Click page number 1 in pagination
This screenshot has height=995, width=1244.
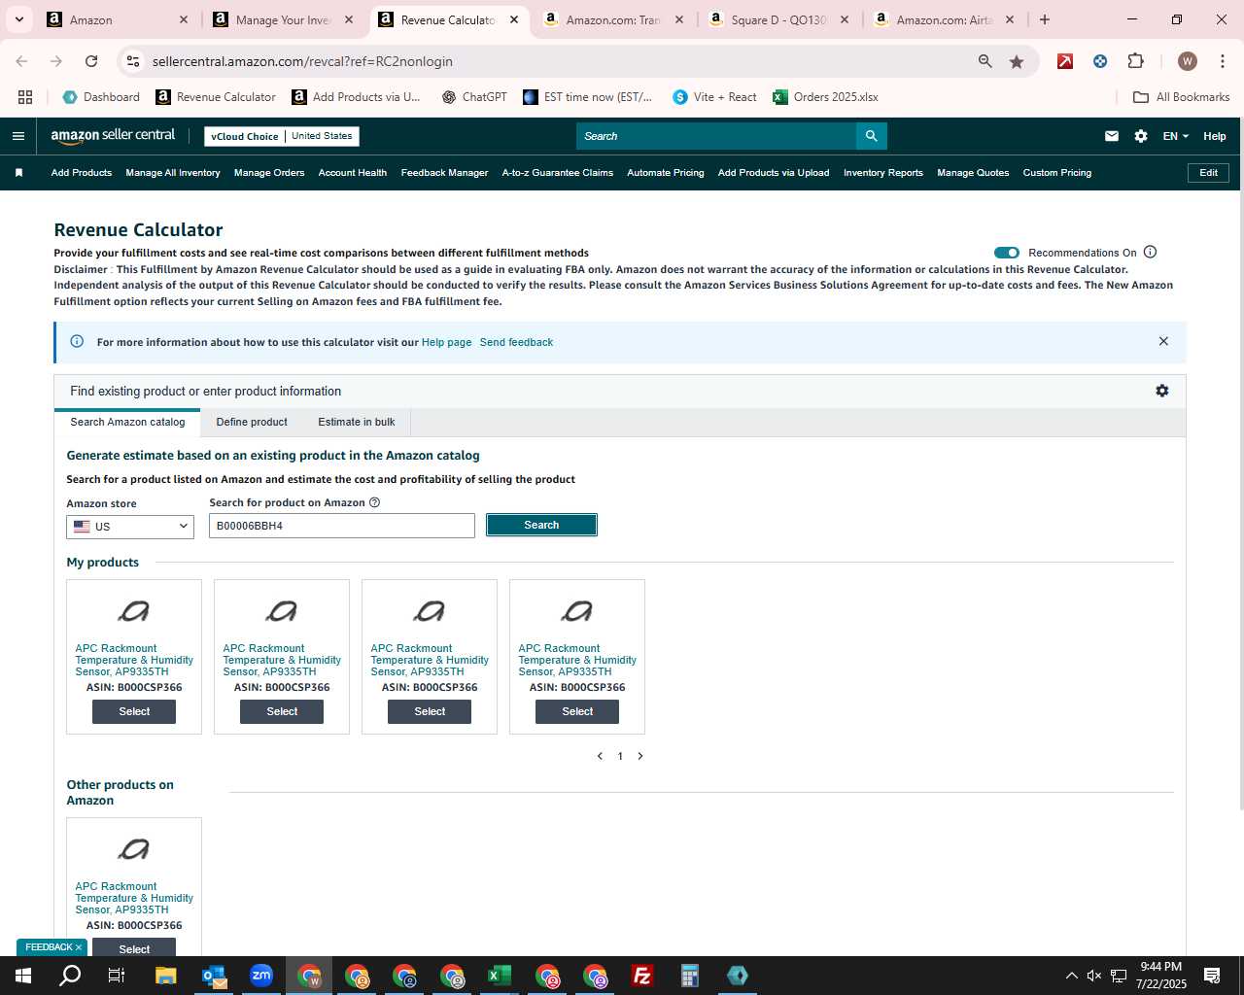click(620, 756)
